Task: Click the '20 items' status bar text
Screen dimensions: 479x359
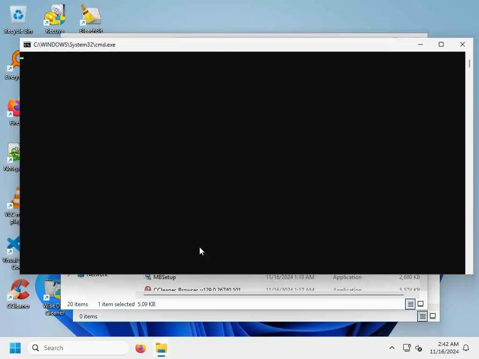Action: point(78,304)
